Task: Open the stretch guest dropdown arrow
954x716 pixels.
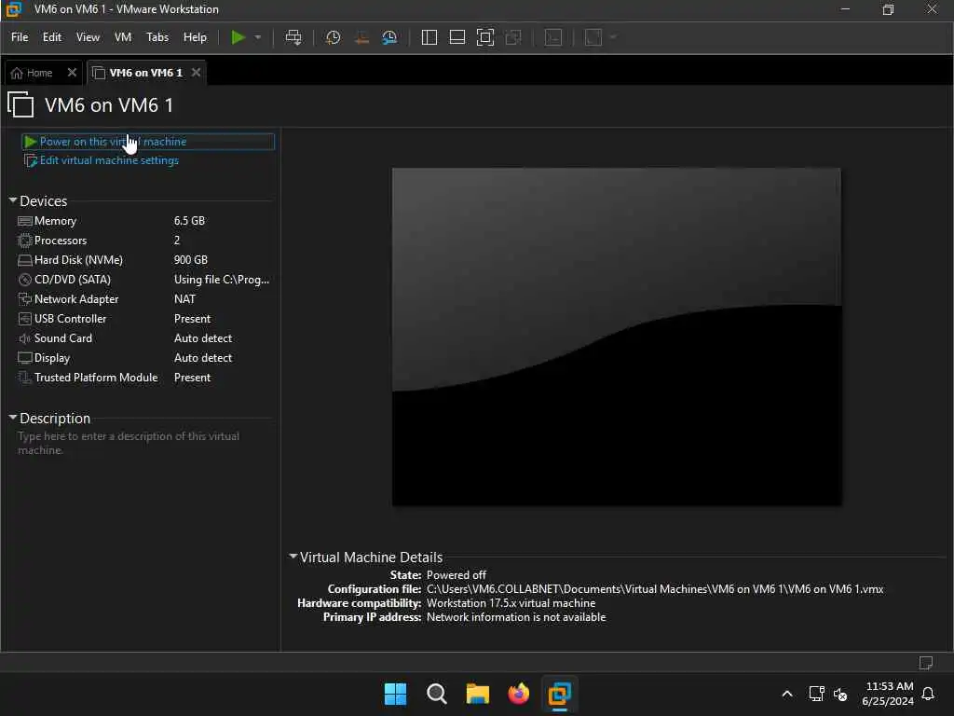Action: click(x=613, y=37)
